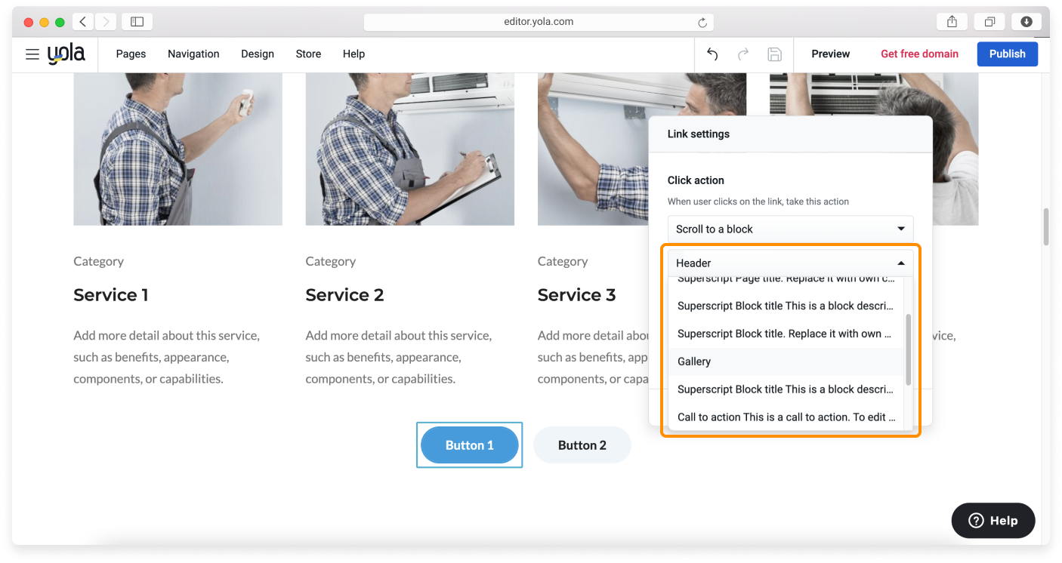The image size is (1062, 563).
Task: Open the Scroll to a block dropdown
Action: click(x=790, y=229)
